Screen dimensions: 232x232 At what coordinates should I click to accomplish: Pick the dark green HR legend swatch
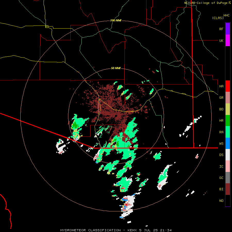click(x=228, y=121)
